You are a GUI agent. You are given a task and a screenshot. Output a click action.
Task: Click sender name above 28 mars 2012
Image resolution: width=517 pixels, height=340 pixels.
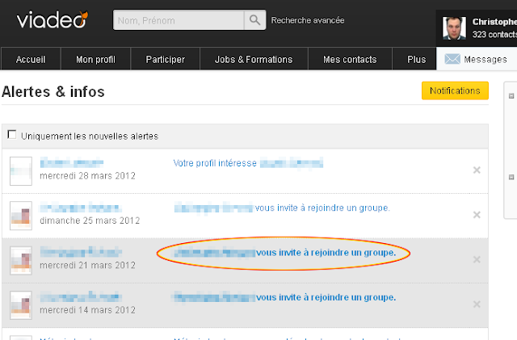tap(72, 162)
